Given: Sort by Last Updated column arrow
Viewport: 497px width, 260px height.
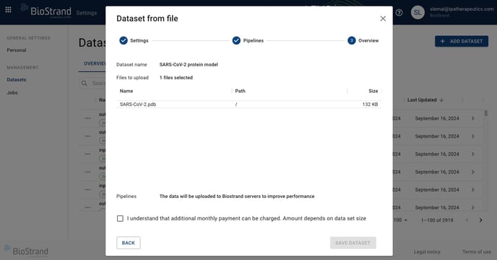Looking at the screenshot, I should [x=441, y=100].
